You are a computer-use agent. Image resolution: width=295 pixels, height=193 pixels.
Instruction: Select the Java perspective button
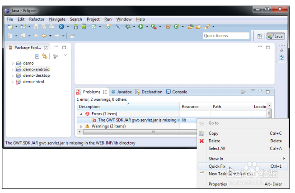point(276,36)
